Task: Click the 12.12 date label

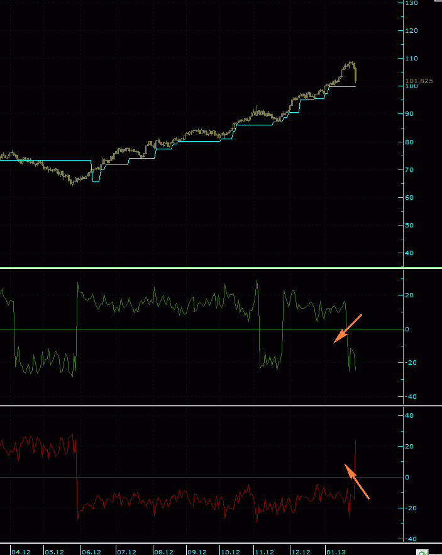Action: coord(301,552)
